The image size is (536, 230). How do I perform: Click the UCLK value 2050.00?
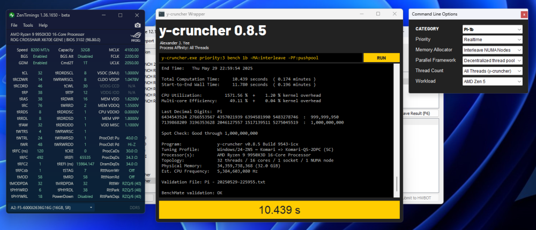pyautogui.click(x=132, y=63)
